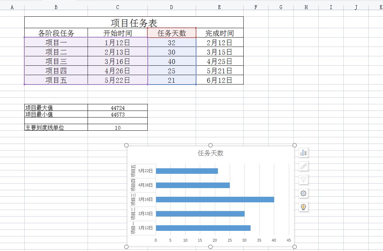
Task: Click the 开始时间 header cell
Action: coord(117,33)
